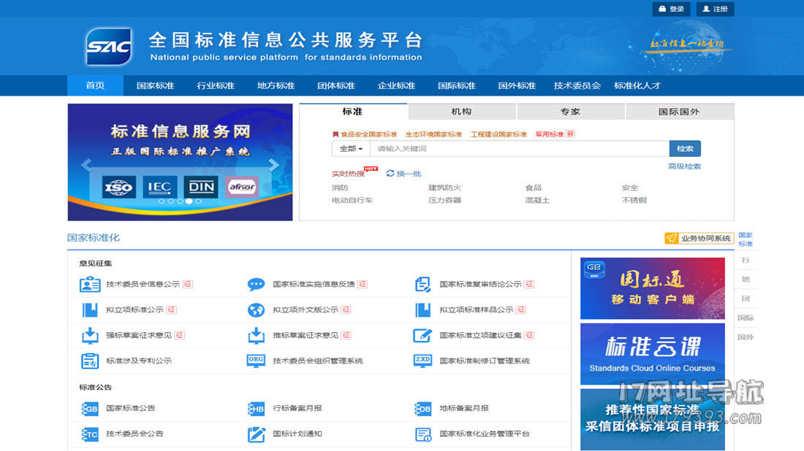The width and height of the screenshot is (804, 451).
Task: Switch to the 机构 search tab
Action: (461, 112)
